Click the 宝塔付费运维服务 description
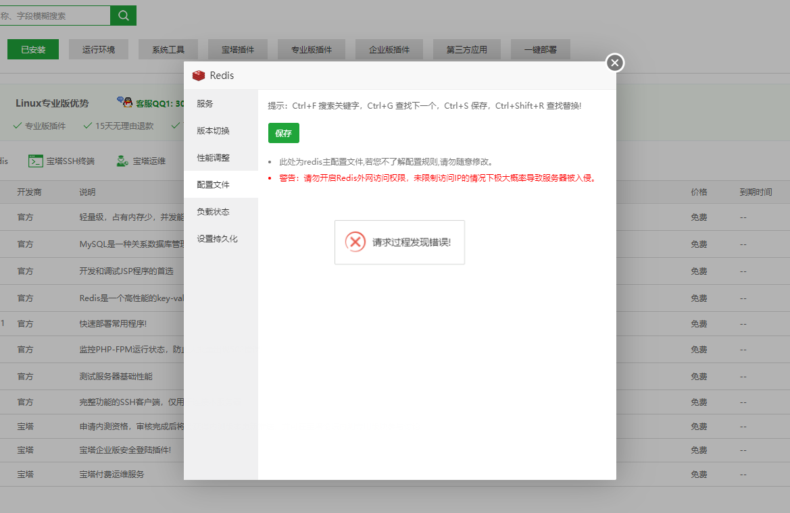Viewport: 790px width, 513px height. 112,475
